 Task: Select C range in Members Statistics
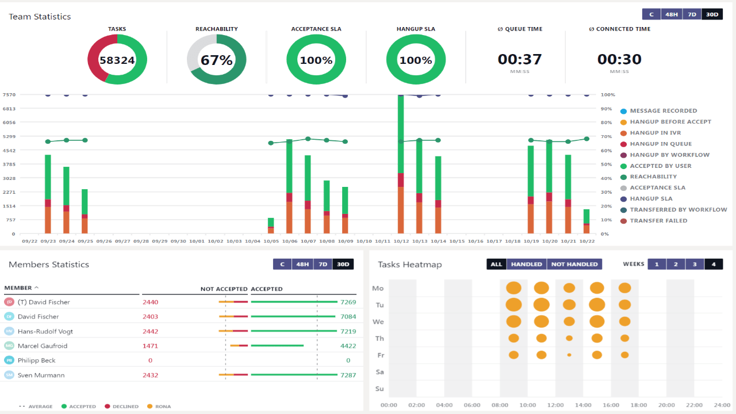(282, 264)
